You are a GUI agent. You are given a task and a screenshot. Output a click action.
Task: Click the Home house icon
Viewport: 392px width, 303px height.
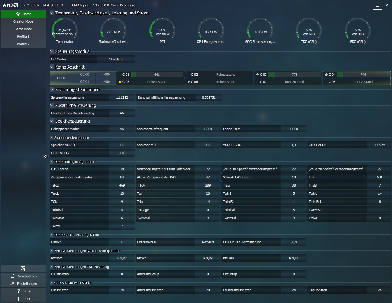point(18,14)
